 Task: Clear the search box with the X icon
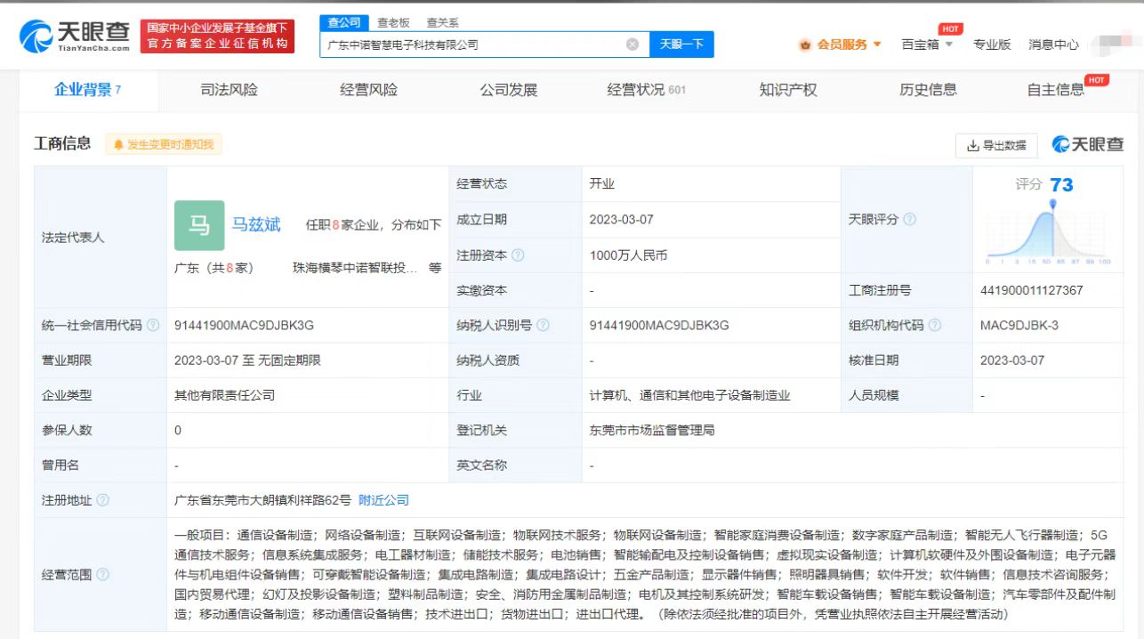click(x=632, y=44)
